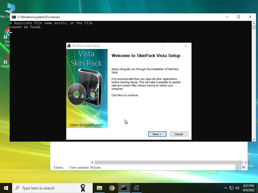Click '69 bytes' in Explorer status bar
Screen dimensions: 258x193
pos(95,168)
